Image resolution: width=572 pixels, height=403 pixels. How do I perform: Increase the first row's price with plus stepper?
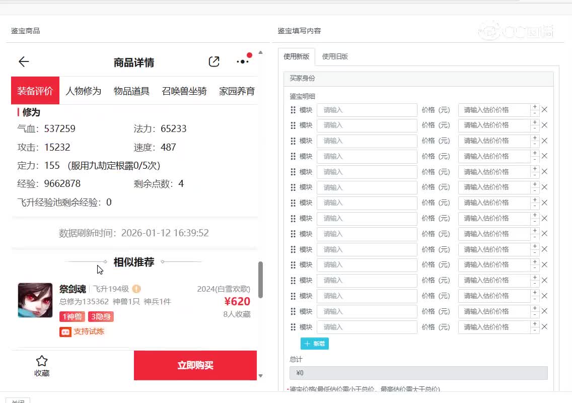click(x=535, y=107)
